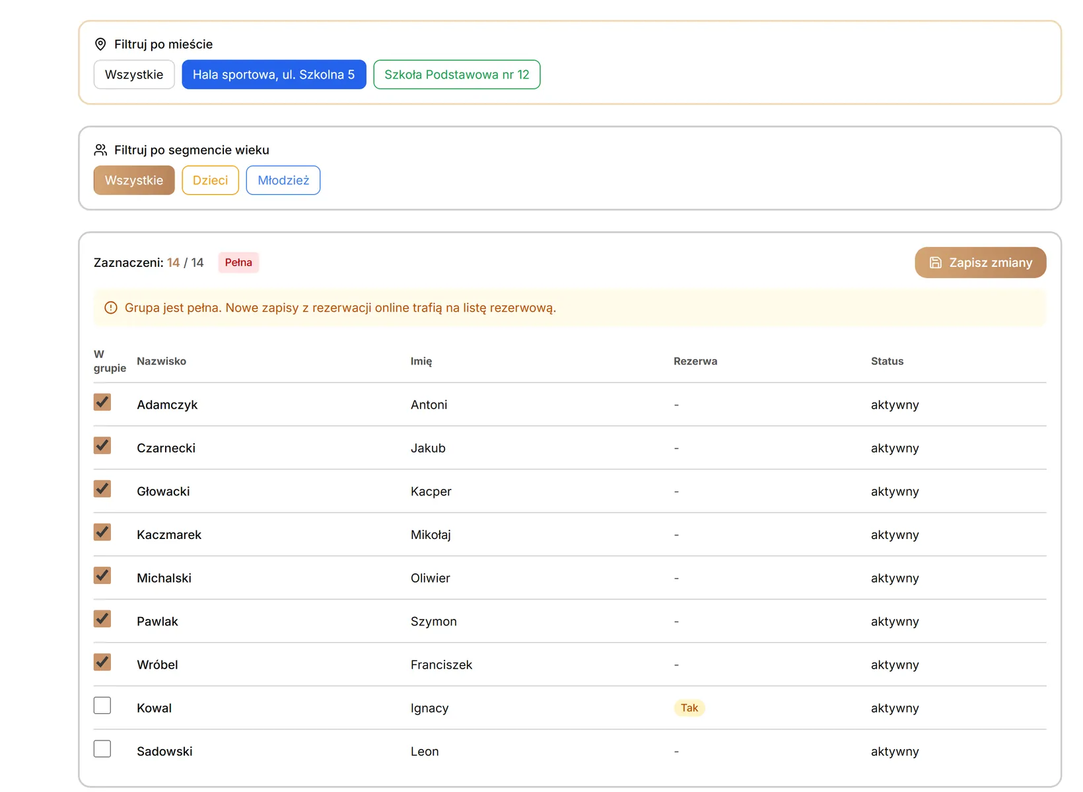Click the first name Jakub
The width and height of the screenshot is (1083, 792).
pos(428,448)
